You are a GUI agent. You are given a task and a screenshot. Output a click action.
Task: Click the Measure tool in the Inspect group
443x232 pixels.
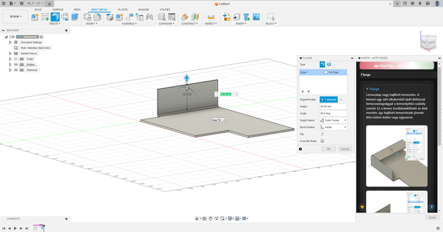(211, 17)
